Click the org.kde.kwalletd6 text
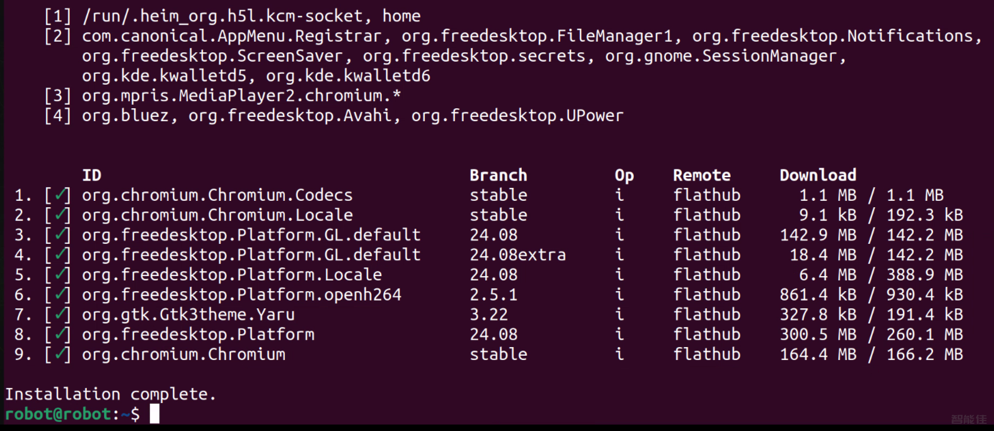The height and width of the screenshot is (431, 994). (348, 76)
